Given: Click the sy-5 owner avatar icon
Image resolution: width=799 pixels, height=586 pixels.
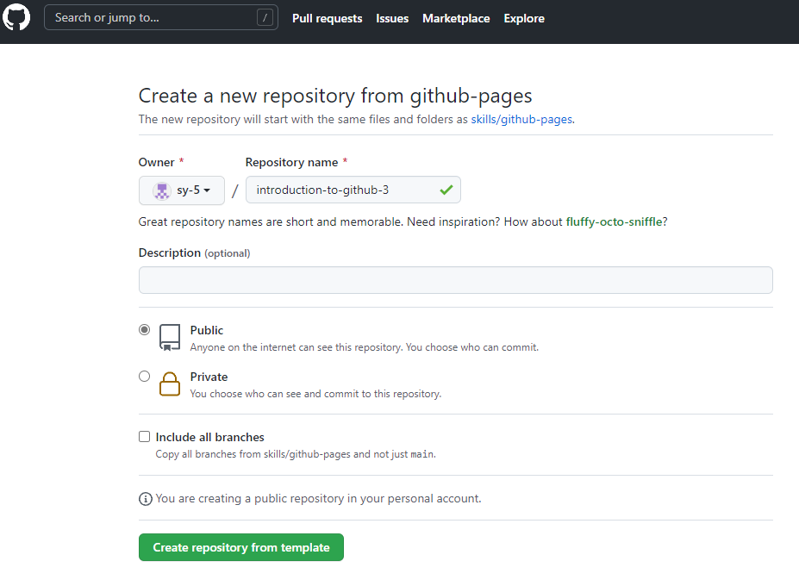Looking at the screenshot, I should click(161, 190).
